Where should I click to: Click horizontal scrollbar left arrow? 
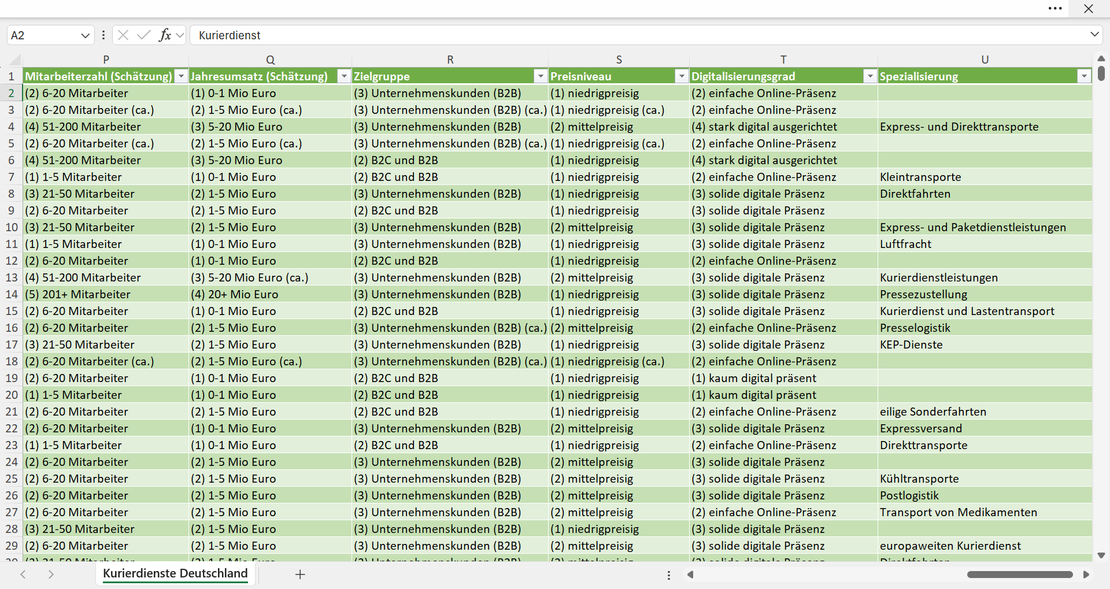point(690,575)
